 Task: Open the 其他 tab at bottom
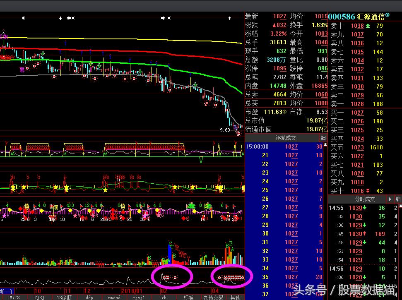(x=235, y=297)
